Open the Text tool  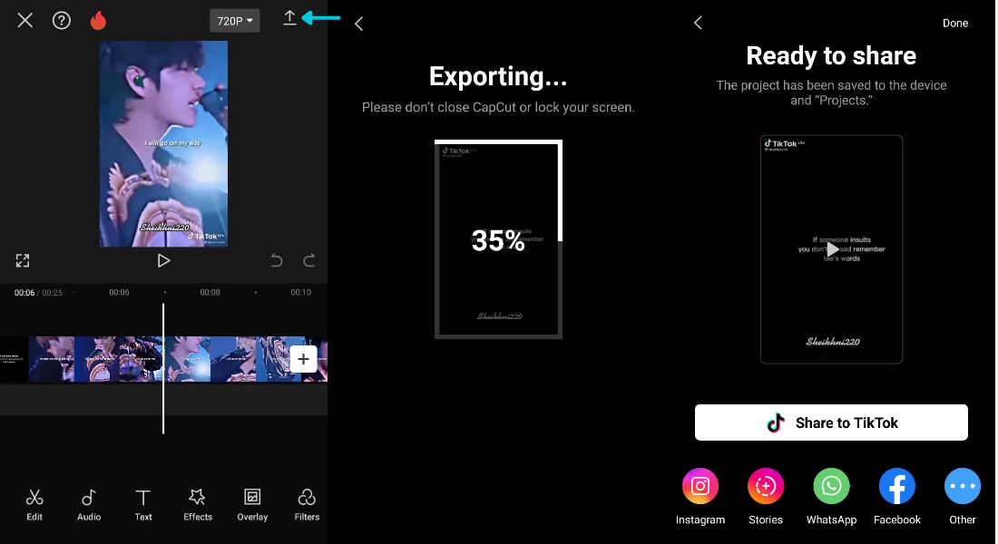(143, 504)
